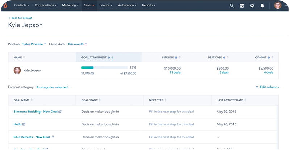Open the Sales menu
Viewport: 290px width, 150px height.
tap(89, 5)
